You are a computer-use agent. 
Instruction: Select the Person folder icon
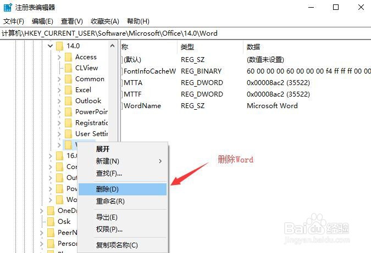click(51, 244)
